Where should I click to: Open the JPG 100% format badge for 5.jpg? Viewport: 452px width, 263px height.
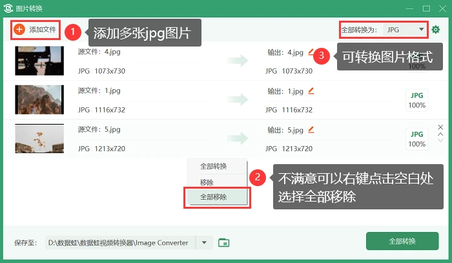point(417,139)
